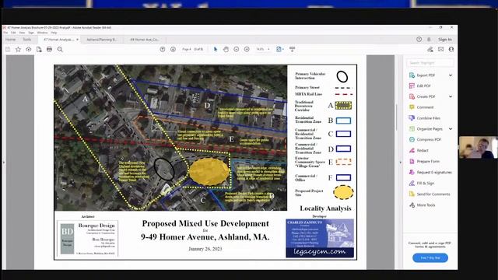Image resolution: width=498 pixels, height=280 pixels.
Task: Expand the Export PDF options chevron
Action: (x=451, y=75)
